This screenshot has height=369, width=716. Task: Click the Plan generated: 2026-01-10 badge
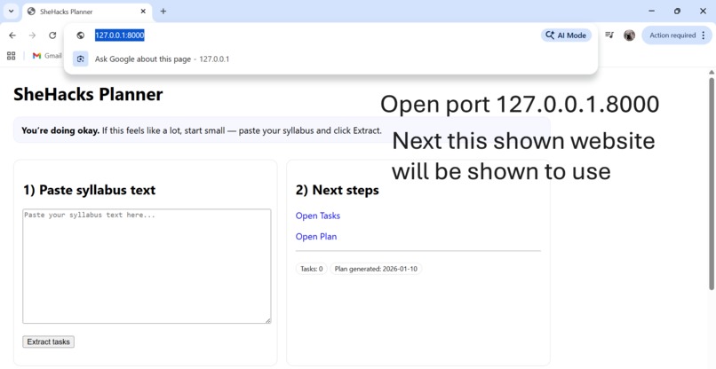click(x=376, y=269)
